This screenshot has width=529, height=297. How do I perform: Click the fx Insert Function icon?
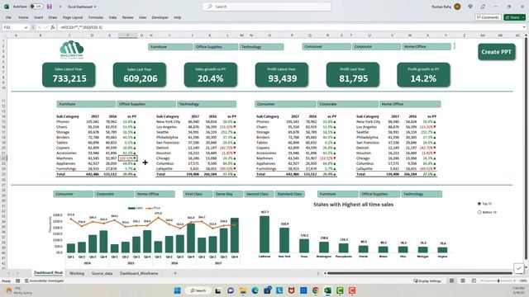click(x=53, y=27)
